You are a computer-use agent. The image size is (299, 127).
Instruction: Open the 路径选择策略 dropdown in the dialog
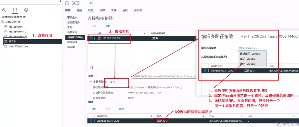252,48
